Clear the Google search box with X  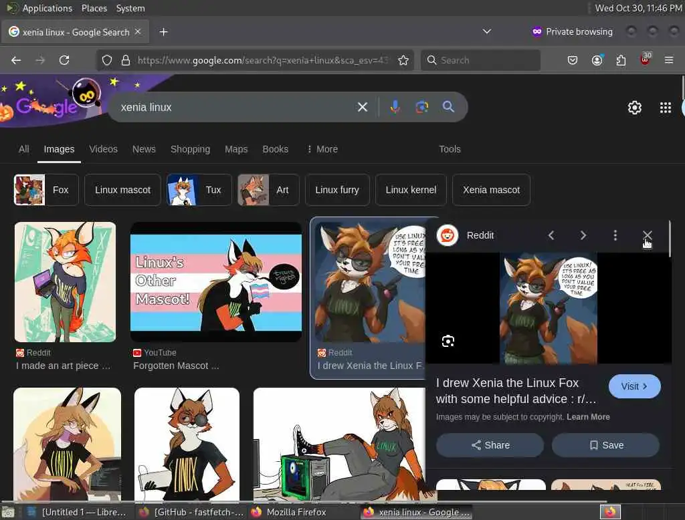362,107
